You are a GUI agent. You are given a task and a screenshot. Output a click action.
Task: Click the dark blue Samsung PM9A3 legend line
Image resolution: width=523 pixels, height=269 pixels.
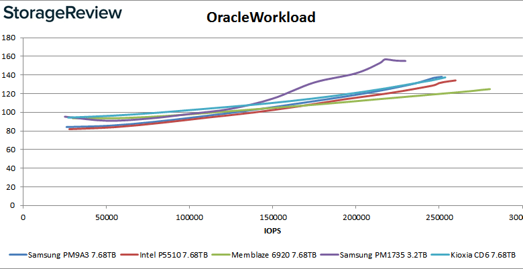coord(18,256)
